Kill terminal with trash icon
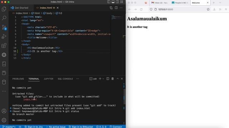 click(x=112, y=79)
